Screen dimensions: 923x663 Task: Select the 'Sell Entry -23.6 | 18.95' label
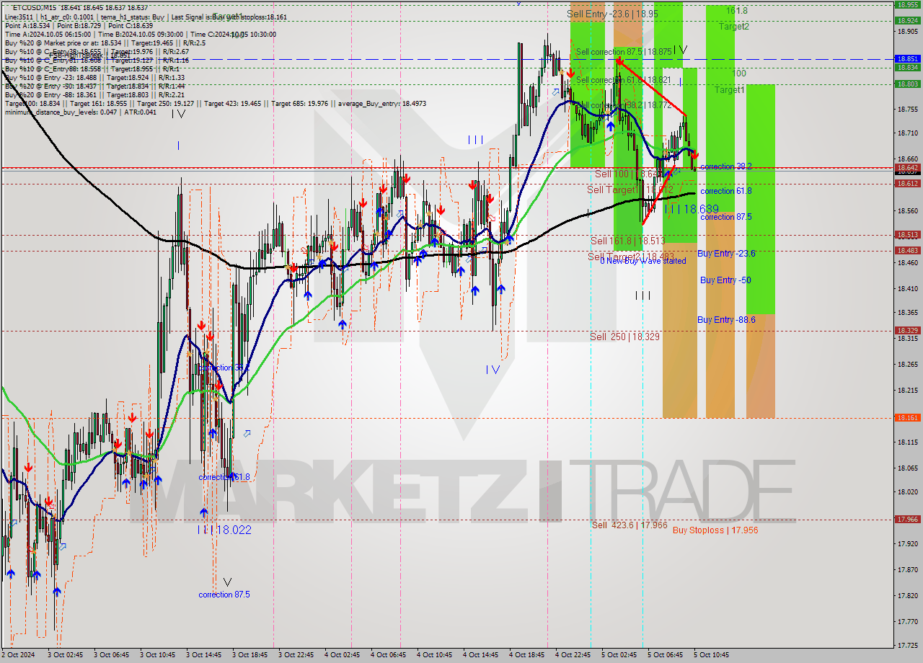click(x=612, y=14)
